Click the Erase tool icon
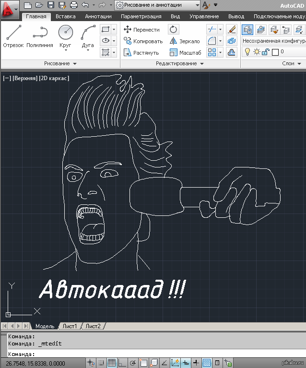 pyautogui.click(x=231, y=29)
